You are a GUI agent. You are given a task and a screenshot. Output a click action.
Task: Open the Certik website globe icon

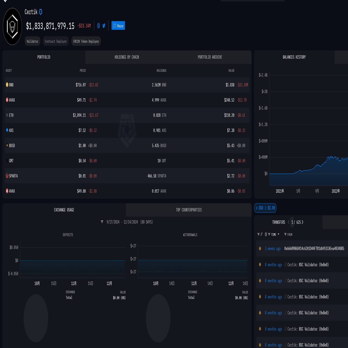99,26
